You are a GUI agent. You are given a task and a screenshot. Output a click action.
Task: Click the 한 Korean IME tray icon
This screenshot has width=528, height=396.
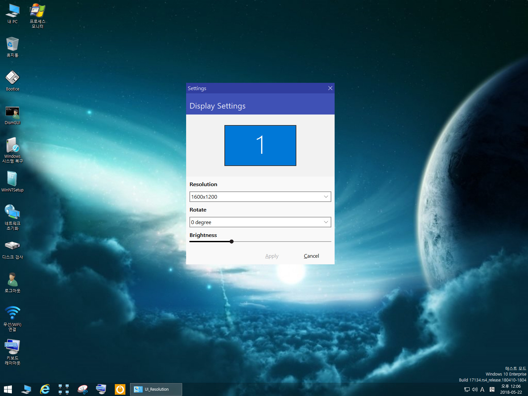point(492,389)
